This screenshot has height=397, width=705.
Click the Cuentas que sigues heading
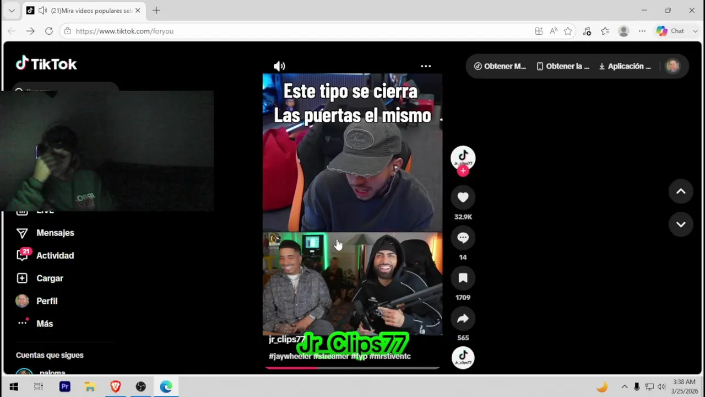(x=50, y=355)
